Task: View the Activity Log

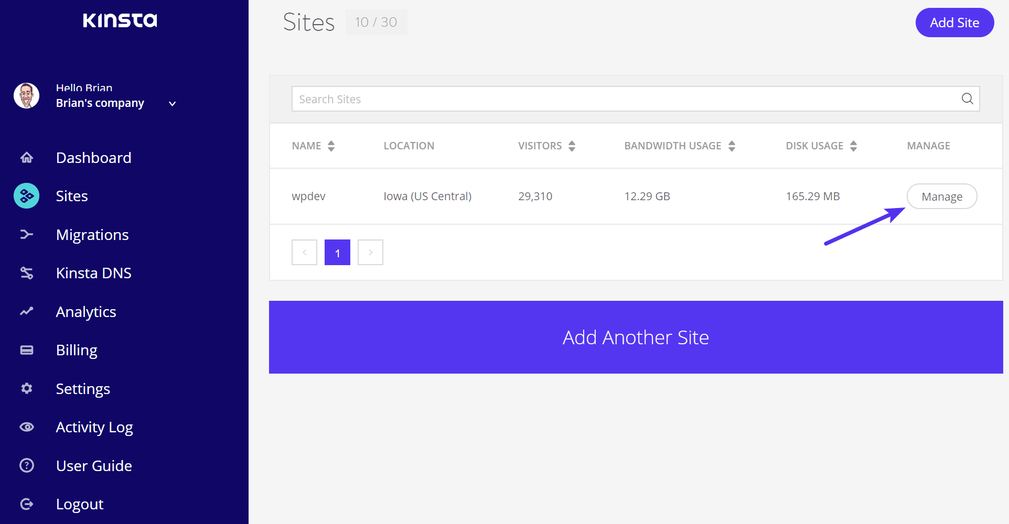Action: click(94, 428)
